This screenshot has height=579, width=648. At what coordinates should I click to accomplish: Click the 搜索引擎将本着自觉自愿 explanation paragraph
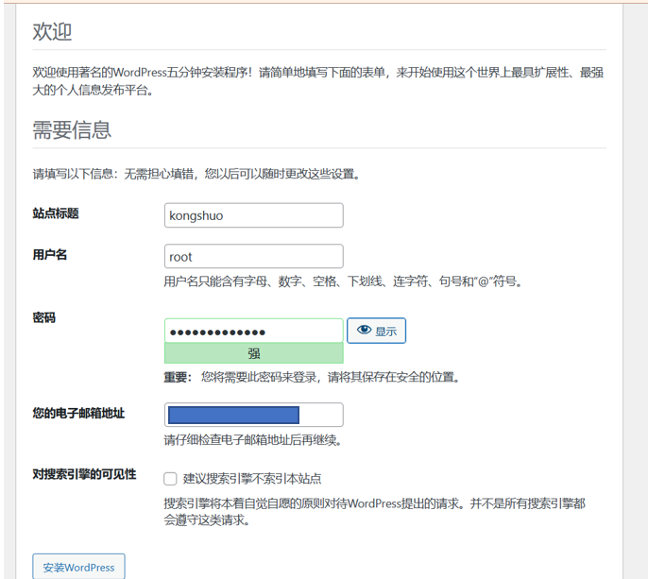click(374, 512)
